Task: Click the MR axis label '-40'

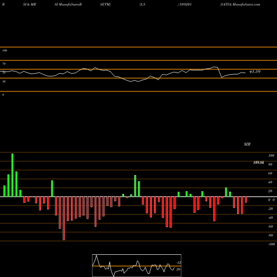Action: tap(270, 218)
